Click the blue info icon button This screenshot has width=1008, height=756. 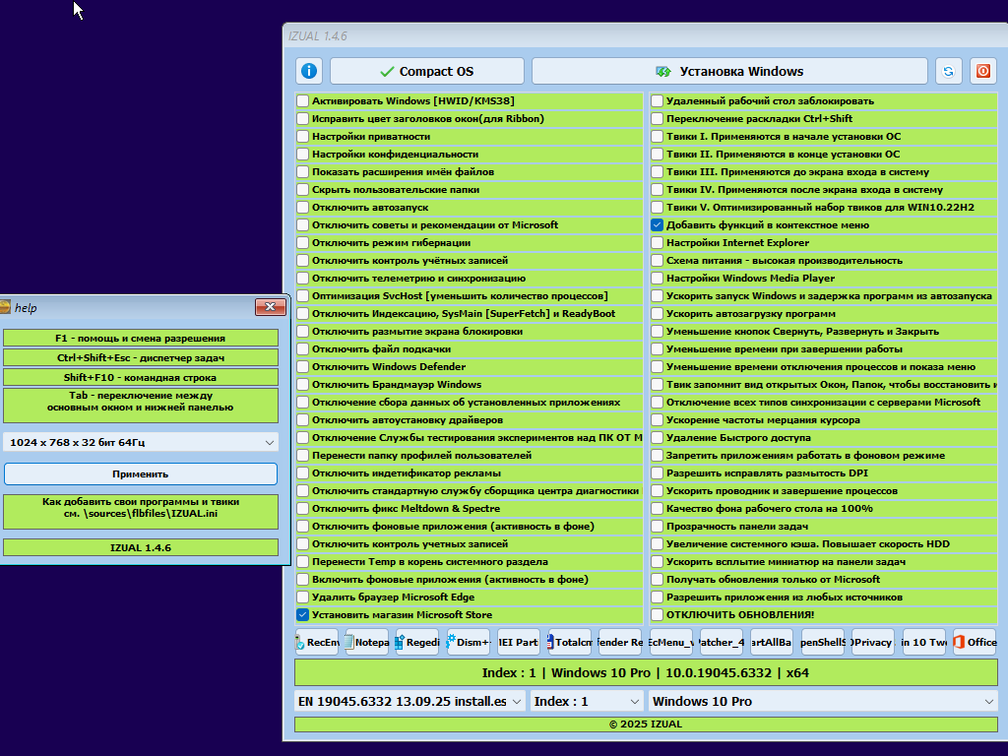click(309, 71)
